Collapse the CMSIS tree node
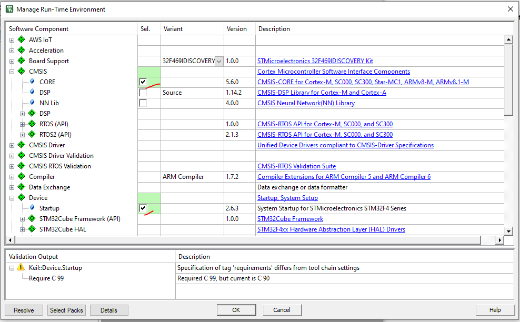520x322 pixels. [x=12, y=71]
